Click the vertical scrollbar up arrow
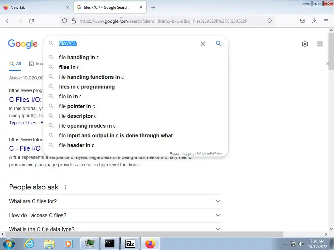The image size is (334, 250). [x=331, y=30]
